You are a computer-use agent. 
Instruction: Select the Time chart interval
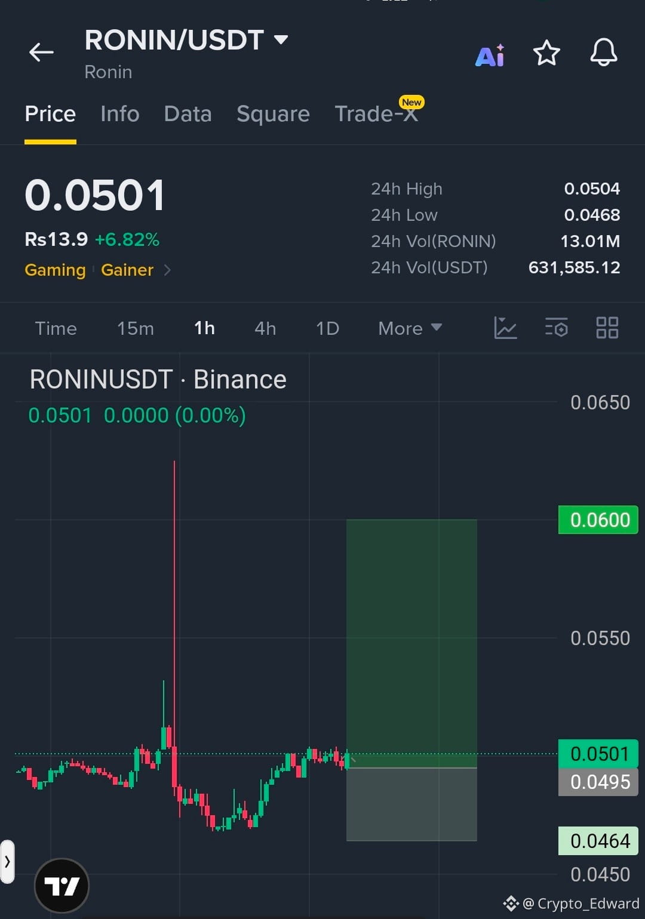click(x=56, y=328)
